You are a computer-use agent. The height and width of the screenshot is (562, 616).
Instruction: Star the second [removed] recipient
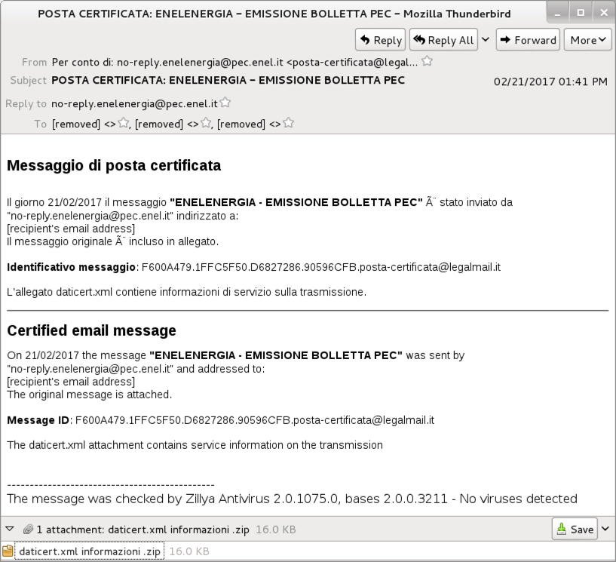206,123
